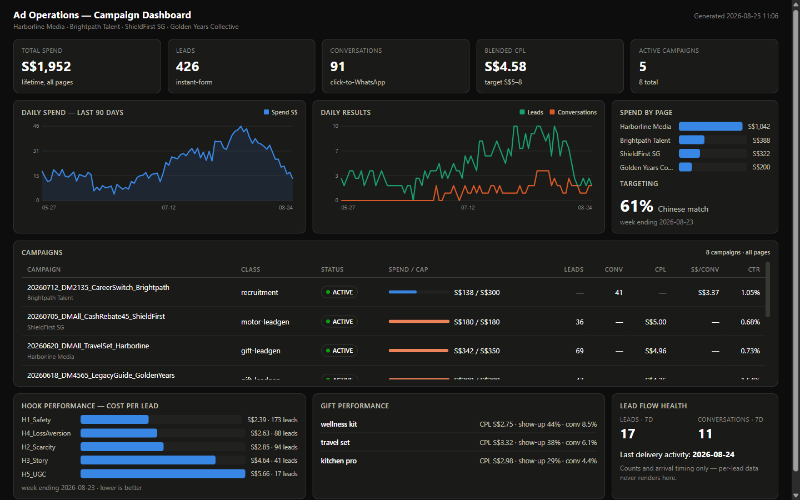Click the page scrollbar up arrow
Screen dimensions: 800x500
pos(796,4)
